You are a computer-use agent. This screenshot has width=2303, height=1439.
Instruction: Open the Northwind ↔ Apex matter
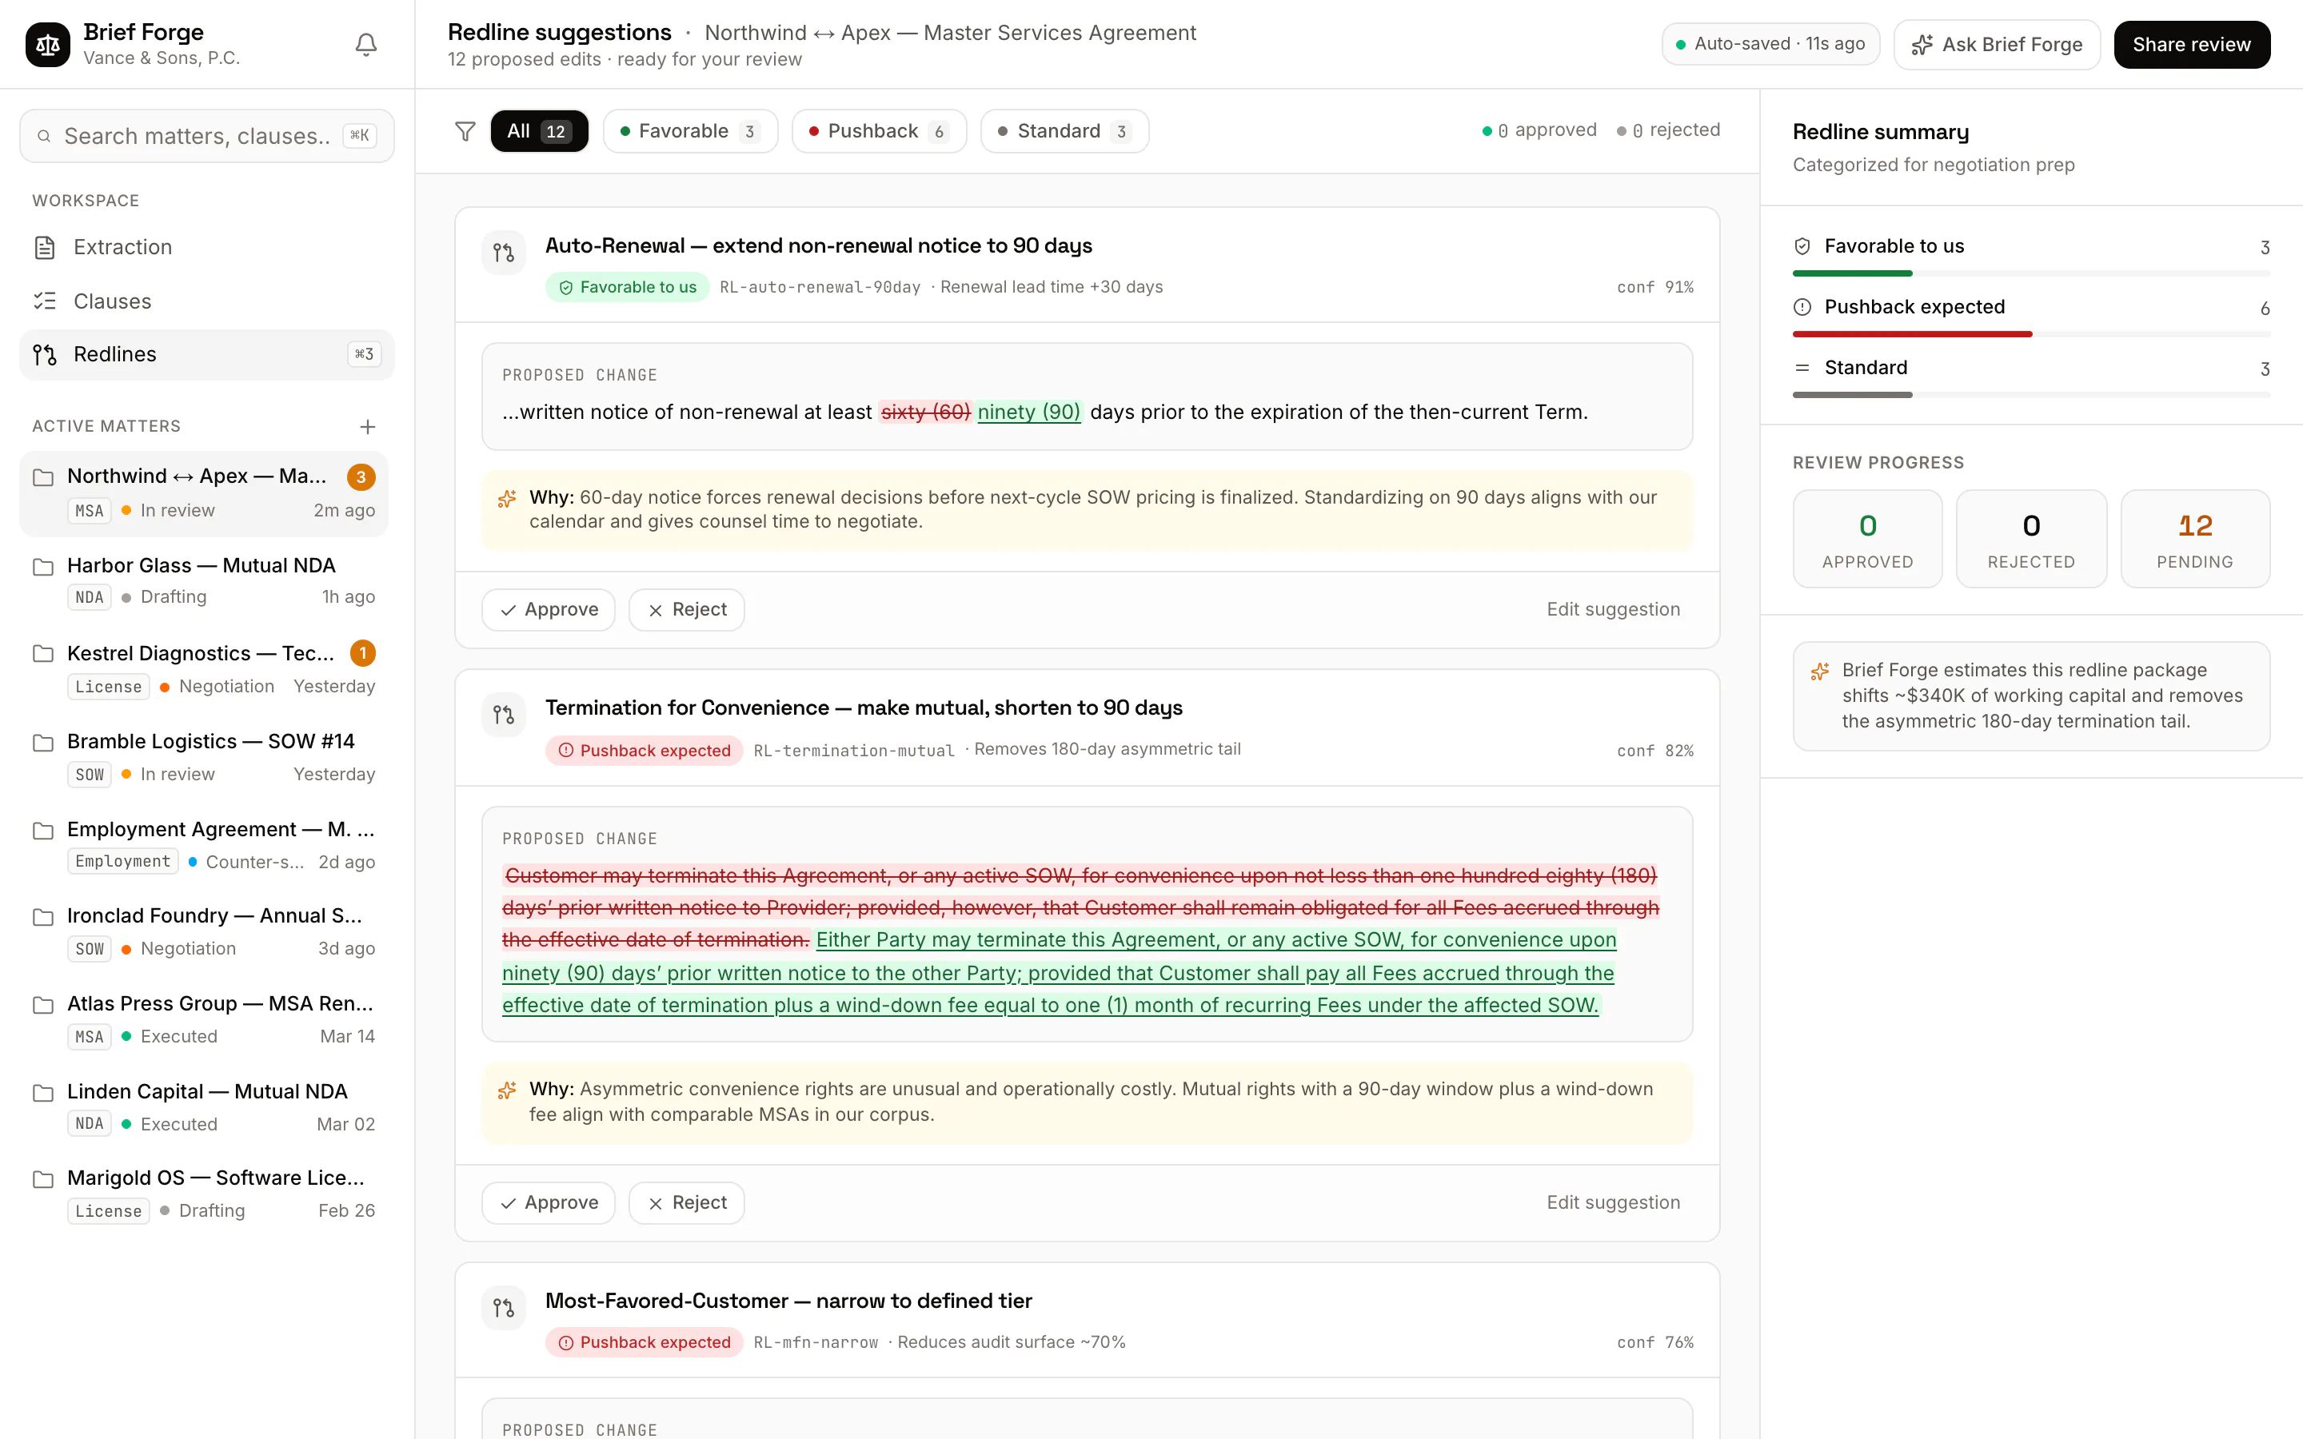pyautogui.click(x=204, y=493)
